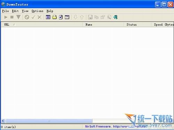Viewport: 174px width, 130px height.
Task: Open the advanced options window icon
Action: [48, 17]
